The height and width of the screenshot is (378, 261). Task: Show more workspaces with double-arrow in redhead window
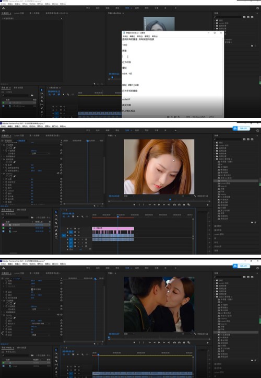175,130
